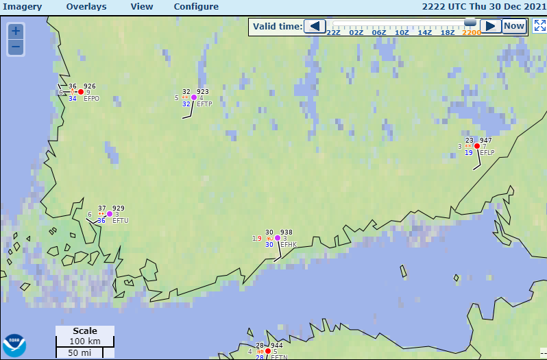The image size is (547, 360).
Task: Click the valid time slider handle
Action: tap(470, 22)
